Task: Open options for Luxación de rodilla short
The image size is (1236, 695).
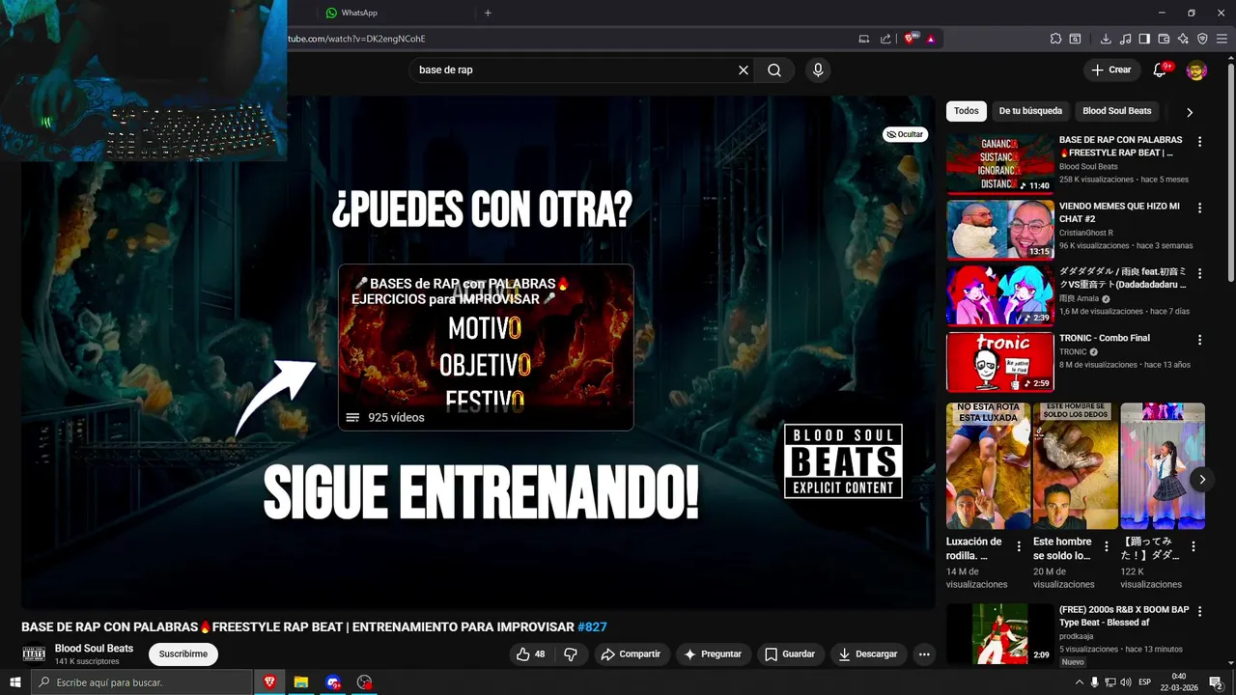Action: pos(1019,546)
